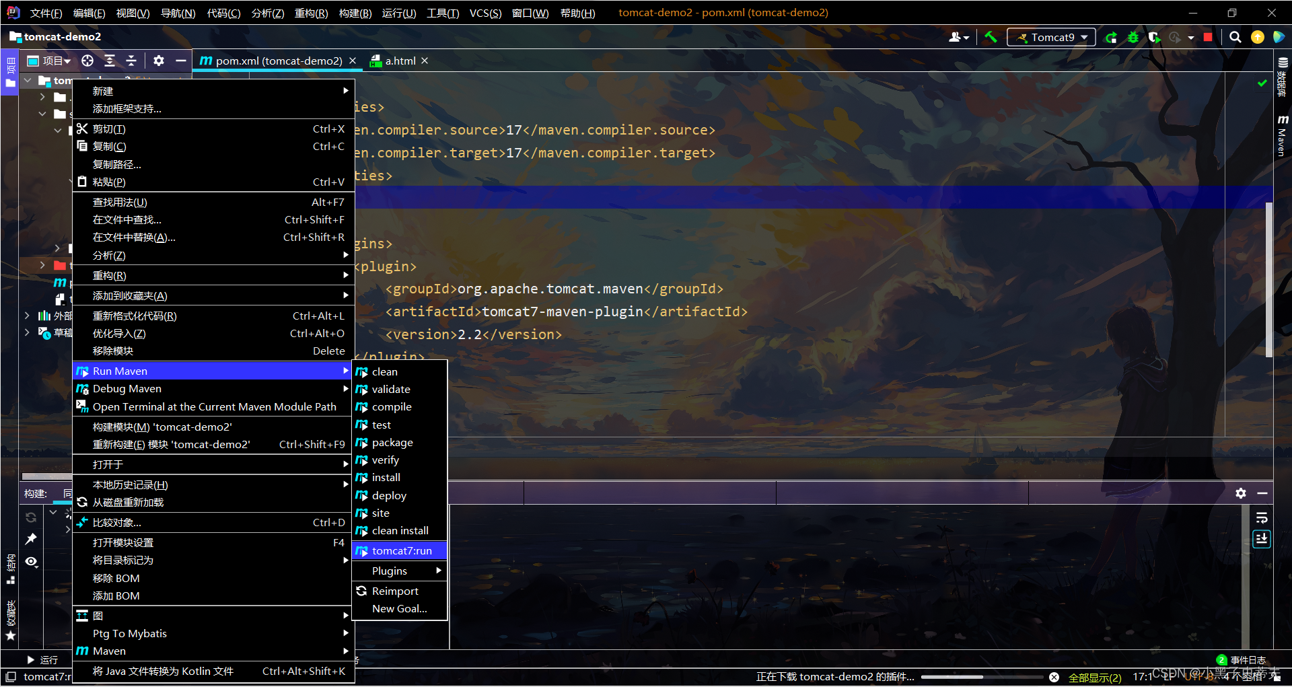Image resolution: width=1292 pixels, height=687 pixels.
Task: Open Terminal at Current Maven Module Path
Action: tap(213, 406)
